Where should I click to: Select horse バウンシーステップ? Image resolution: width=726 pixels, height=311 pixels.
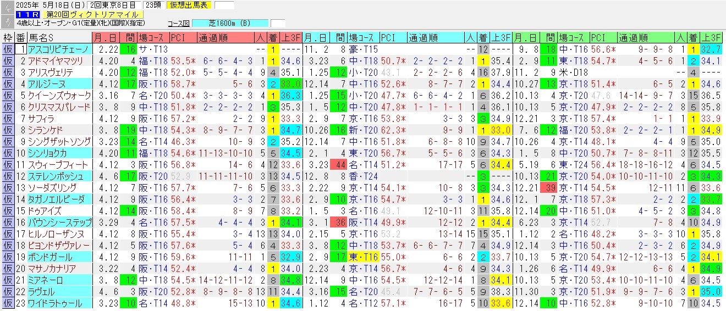click(x=59, y=222)
